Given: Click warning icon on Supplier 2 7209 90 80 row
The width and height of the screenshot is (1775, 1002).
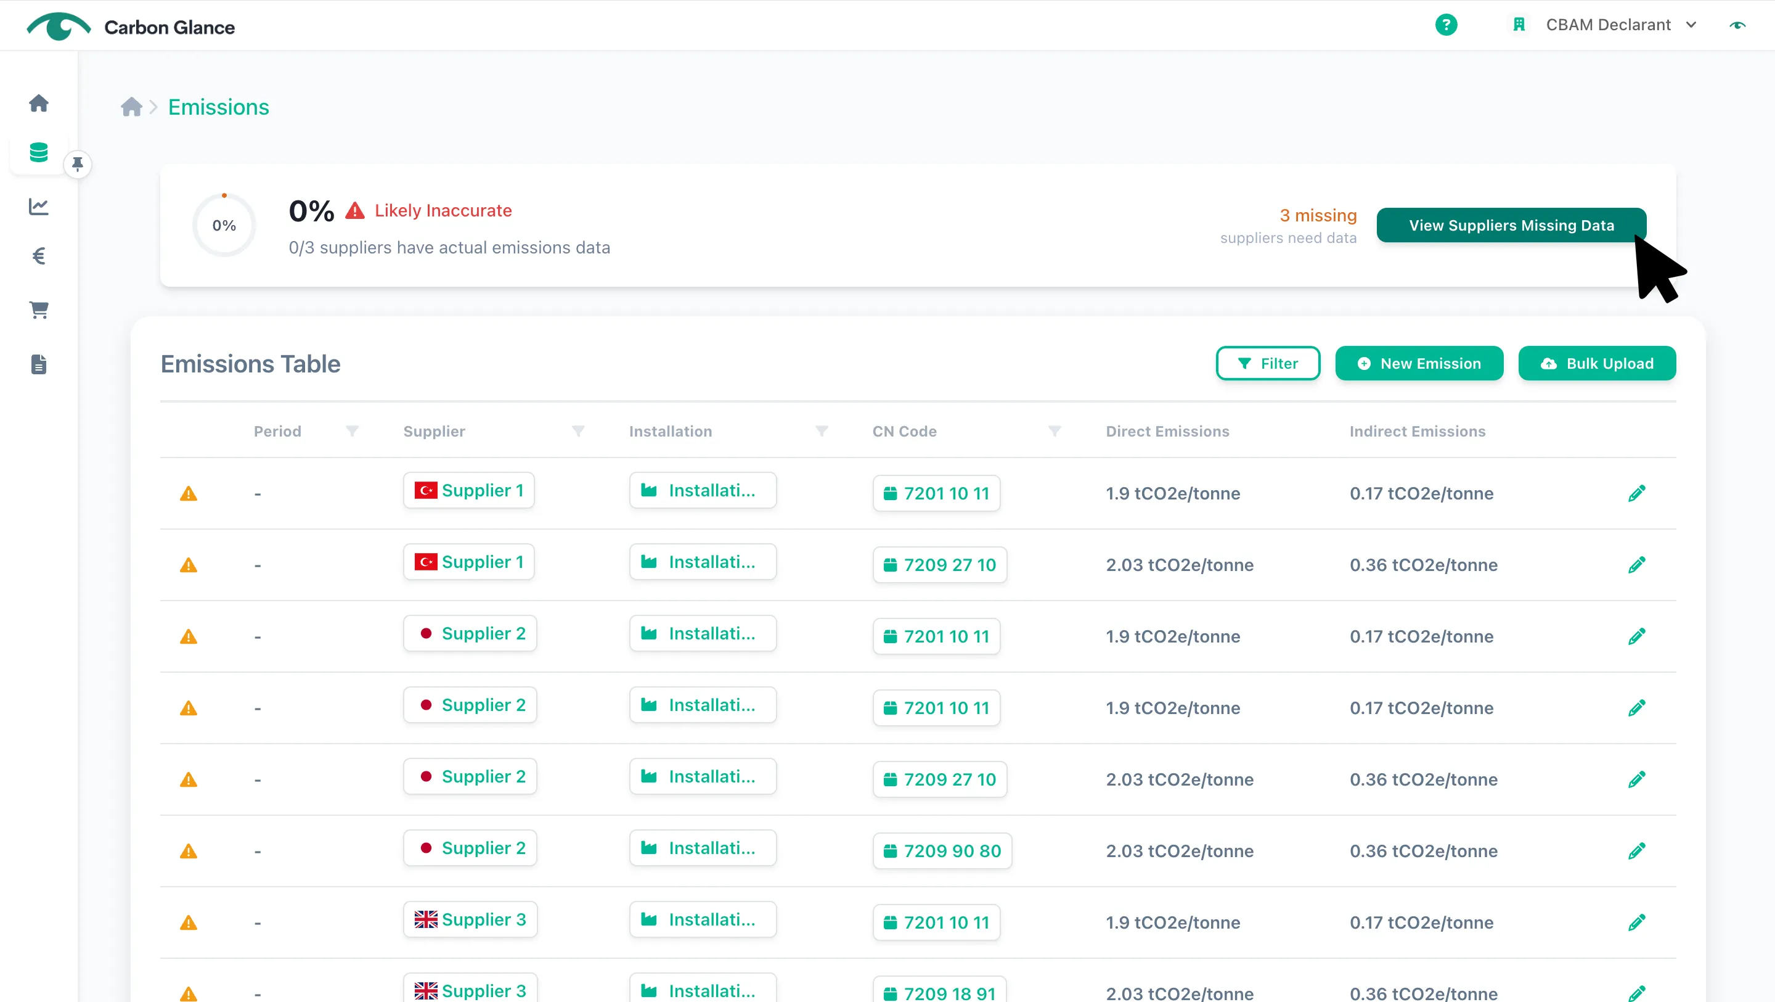Looking at the screenshot, I should click(x=188, y=852).
